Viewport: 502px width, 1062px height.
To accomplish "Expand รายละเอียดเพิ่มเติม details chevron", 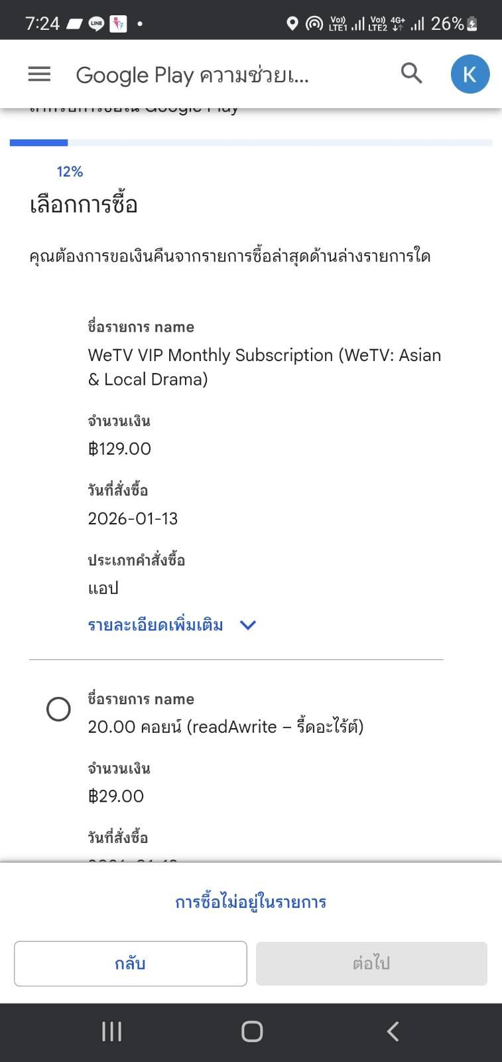I will [248, 625].
